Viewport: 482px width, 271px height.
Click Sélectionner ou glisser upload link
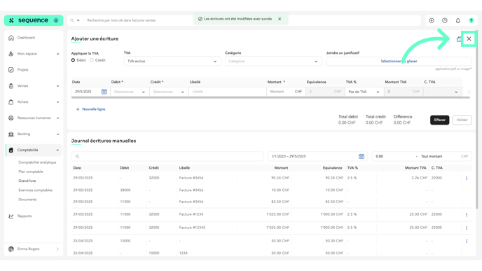pos(399,61)
